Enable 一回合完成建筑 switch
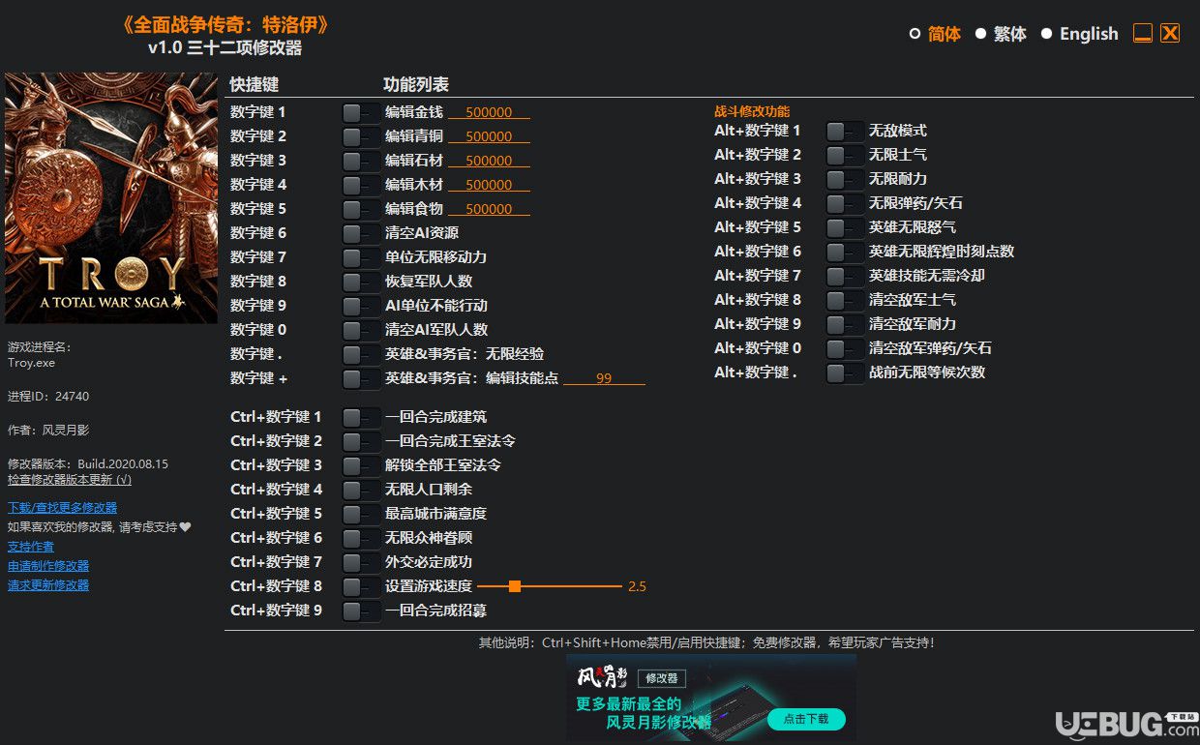This screenshot has width=1200, height=745. point(361,417)
